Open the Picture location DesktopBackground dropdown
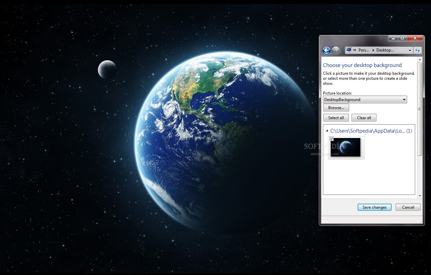Screen dimensions: 431x275 404,100
